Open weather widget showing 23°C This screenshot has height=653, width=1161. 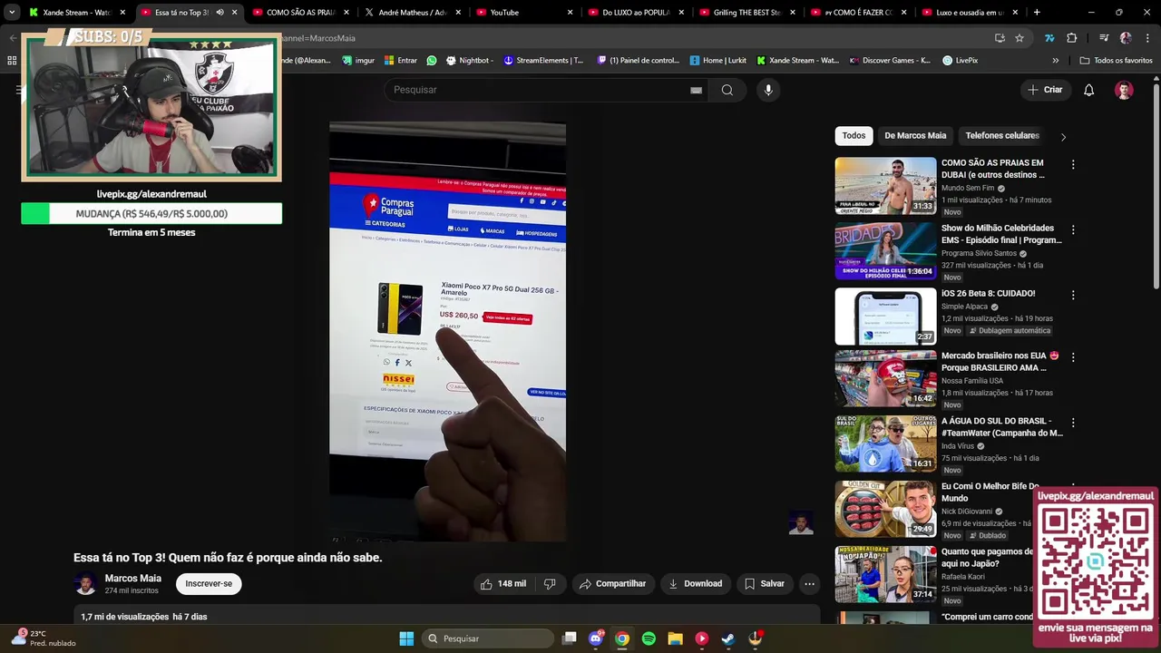(x=44, y=638)
